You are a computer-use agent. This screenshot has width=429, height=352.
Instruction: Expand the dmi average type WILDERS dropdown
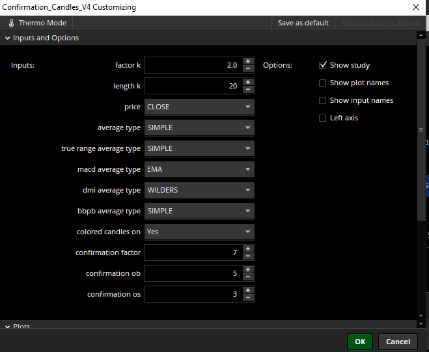point(199,190)
